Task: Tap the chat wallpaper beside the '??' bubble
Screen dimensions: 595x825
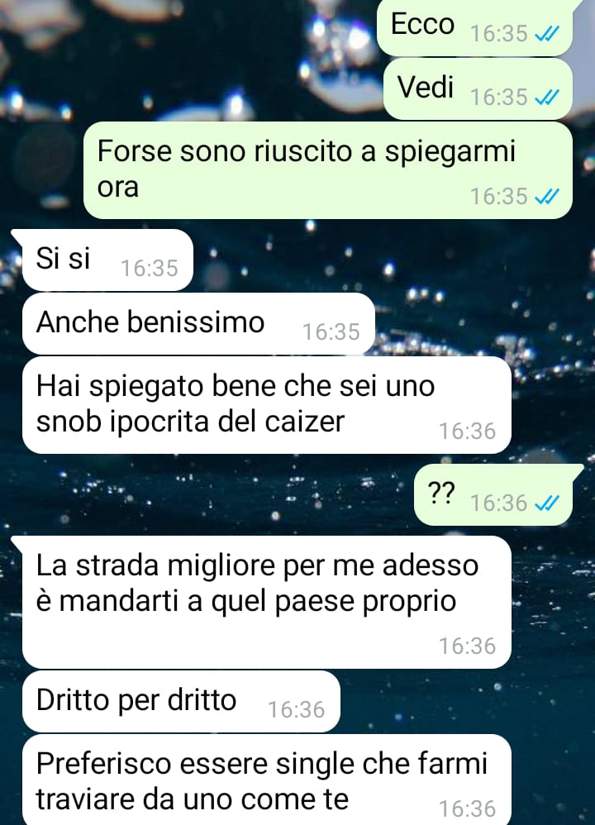Action: [211, 494]
